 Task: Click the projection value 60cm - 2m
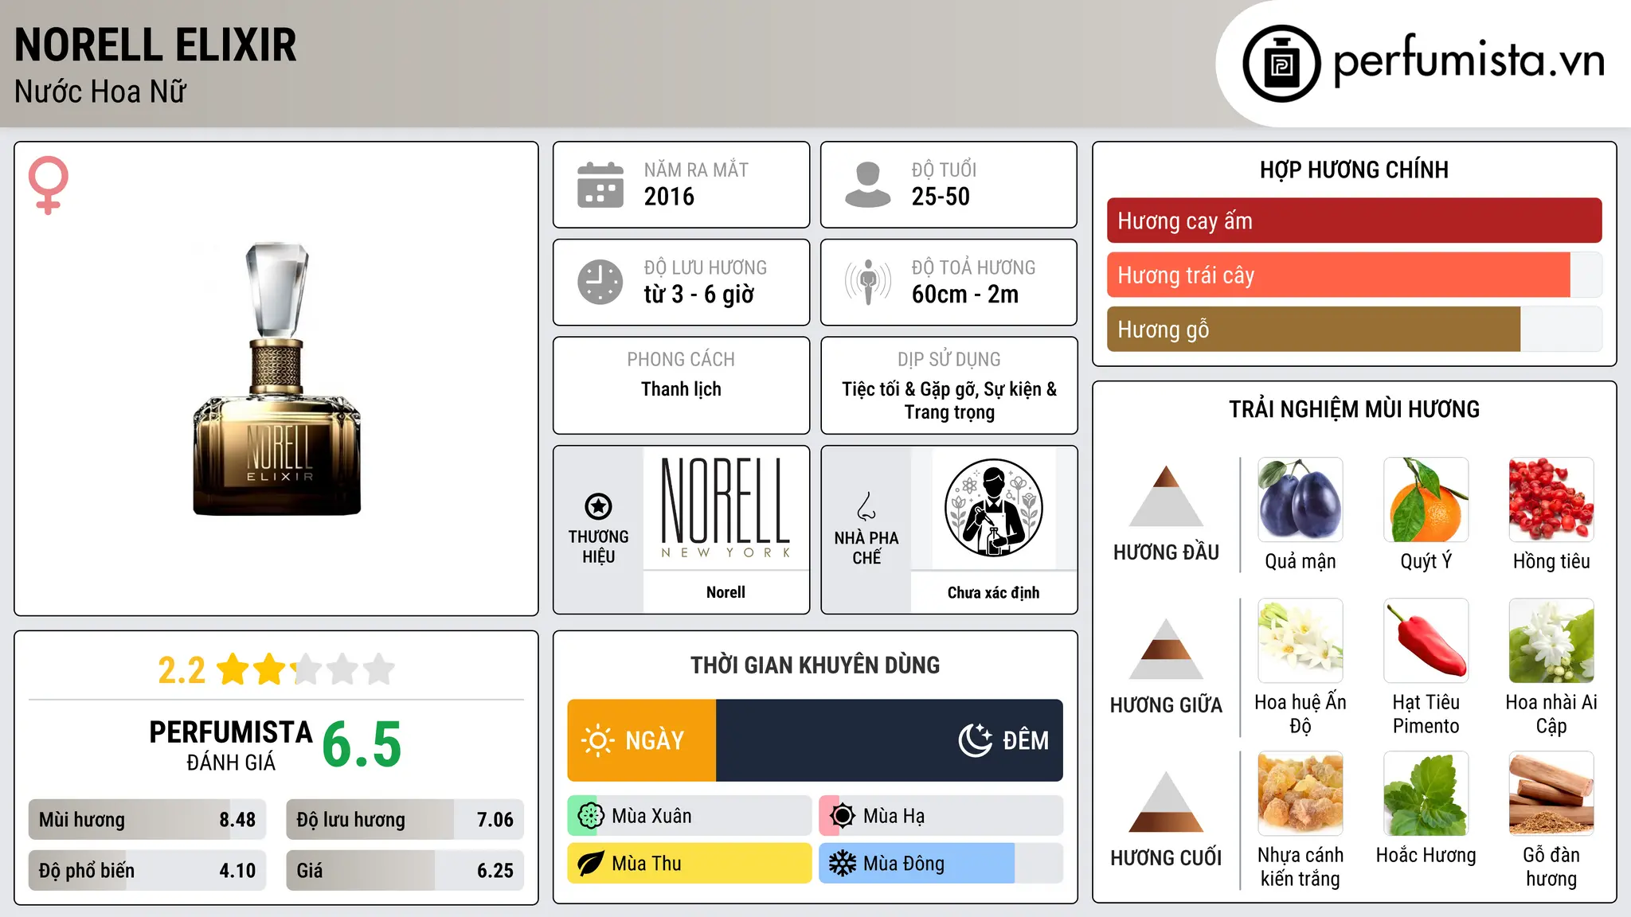click(x=965, y=295)
